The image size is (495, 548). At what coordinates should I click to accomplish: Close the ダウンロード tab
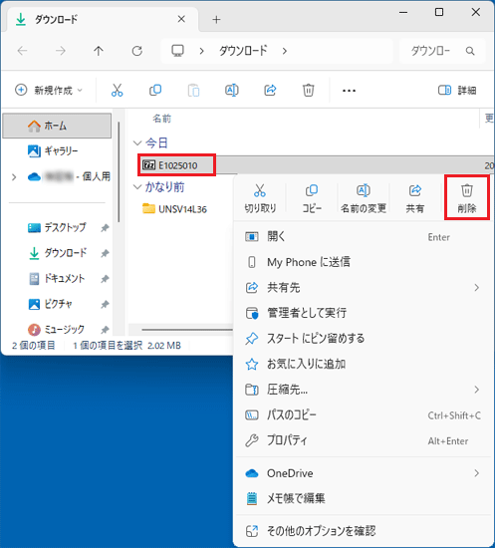pyautogui.click(x=181, y=19)
